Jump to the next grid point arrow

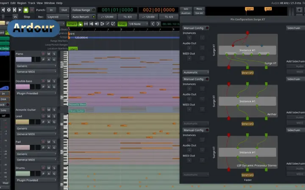[158, 24]
